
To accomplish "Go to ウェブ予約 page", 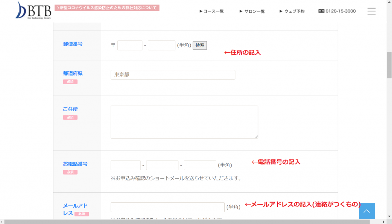I will pos(292,11).
